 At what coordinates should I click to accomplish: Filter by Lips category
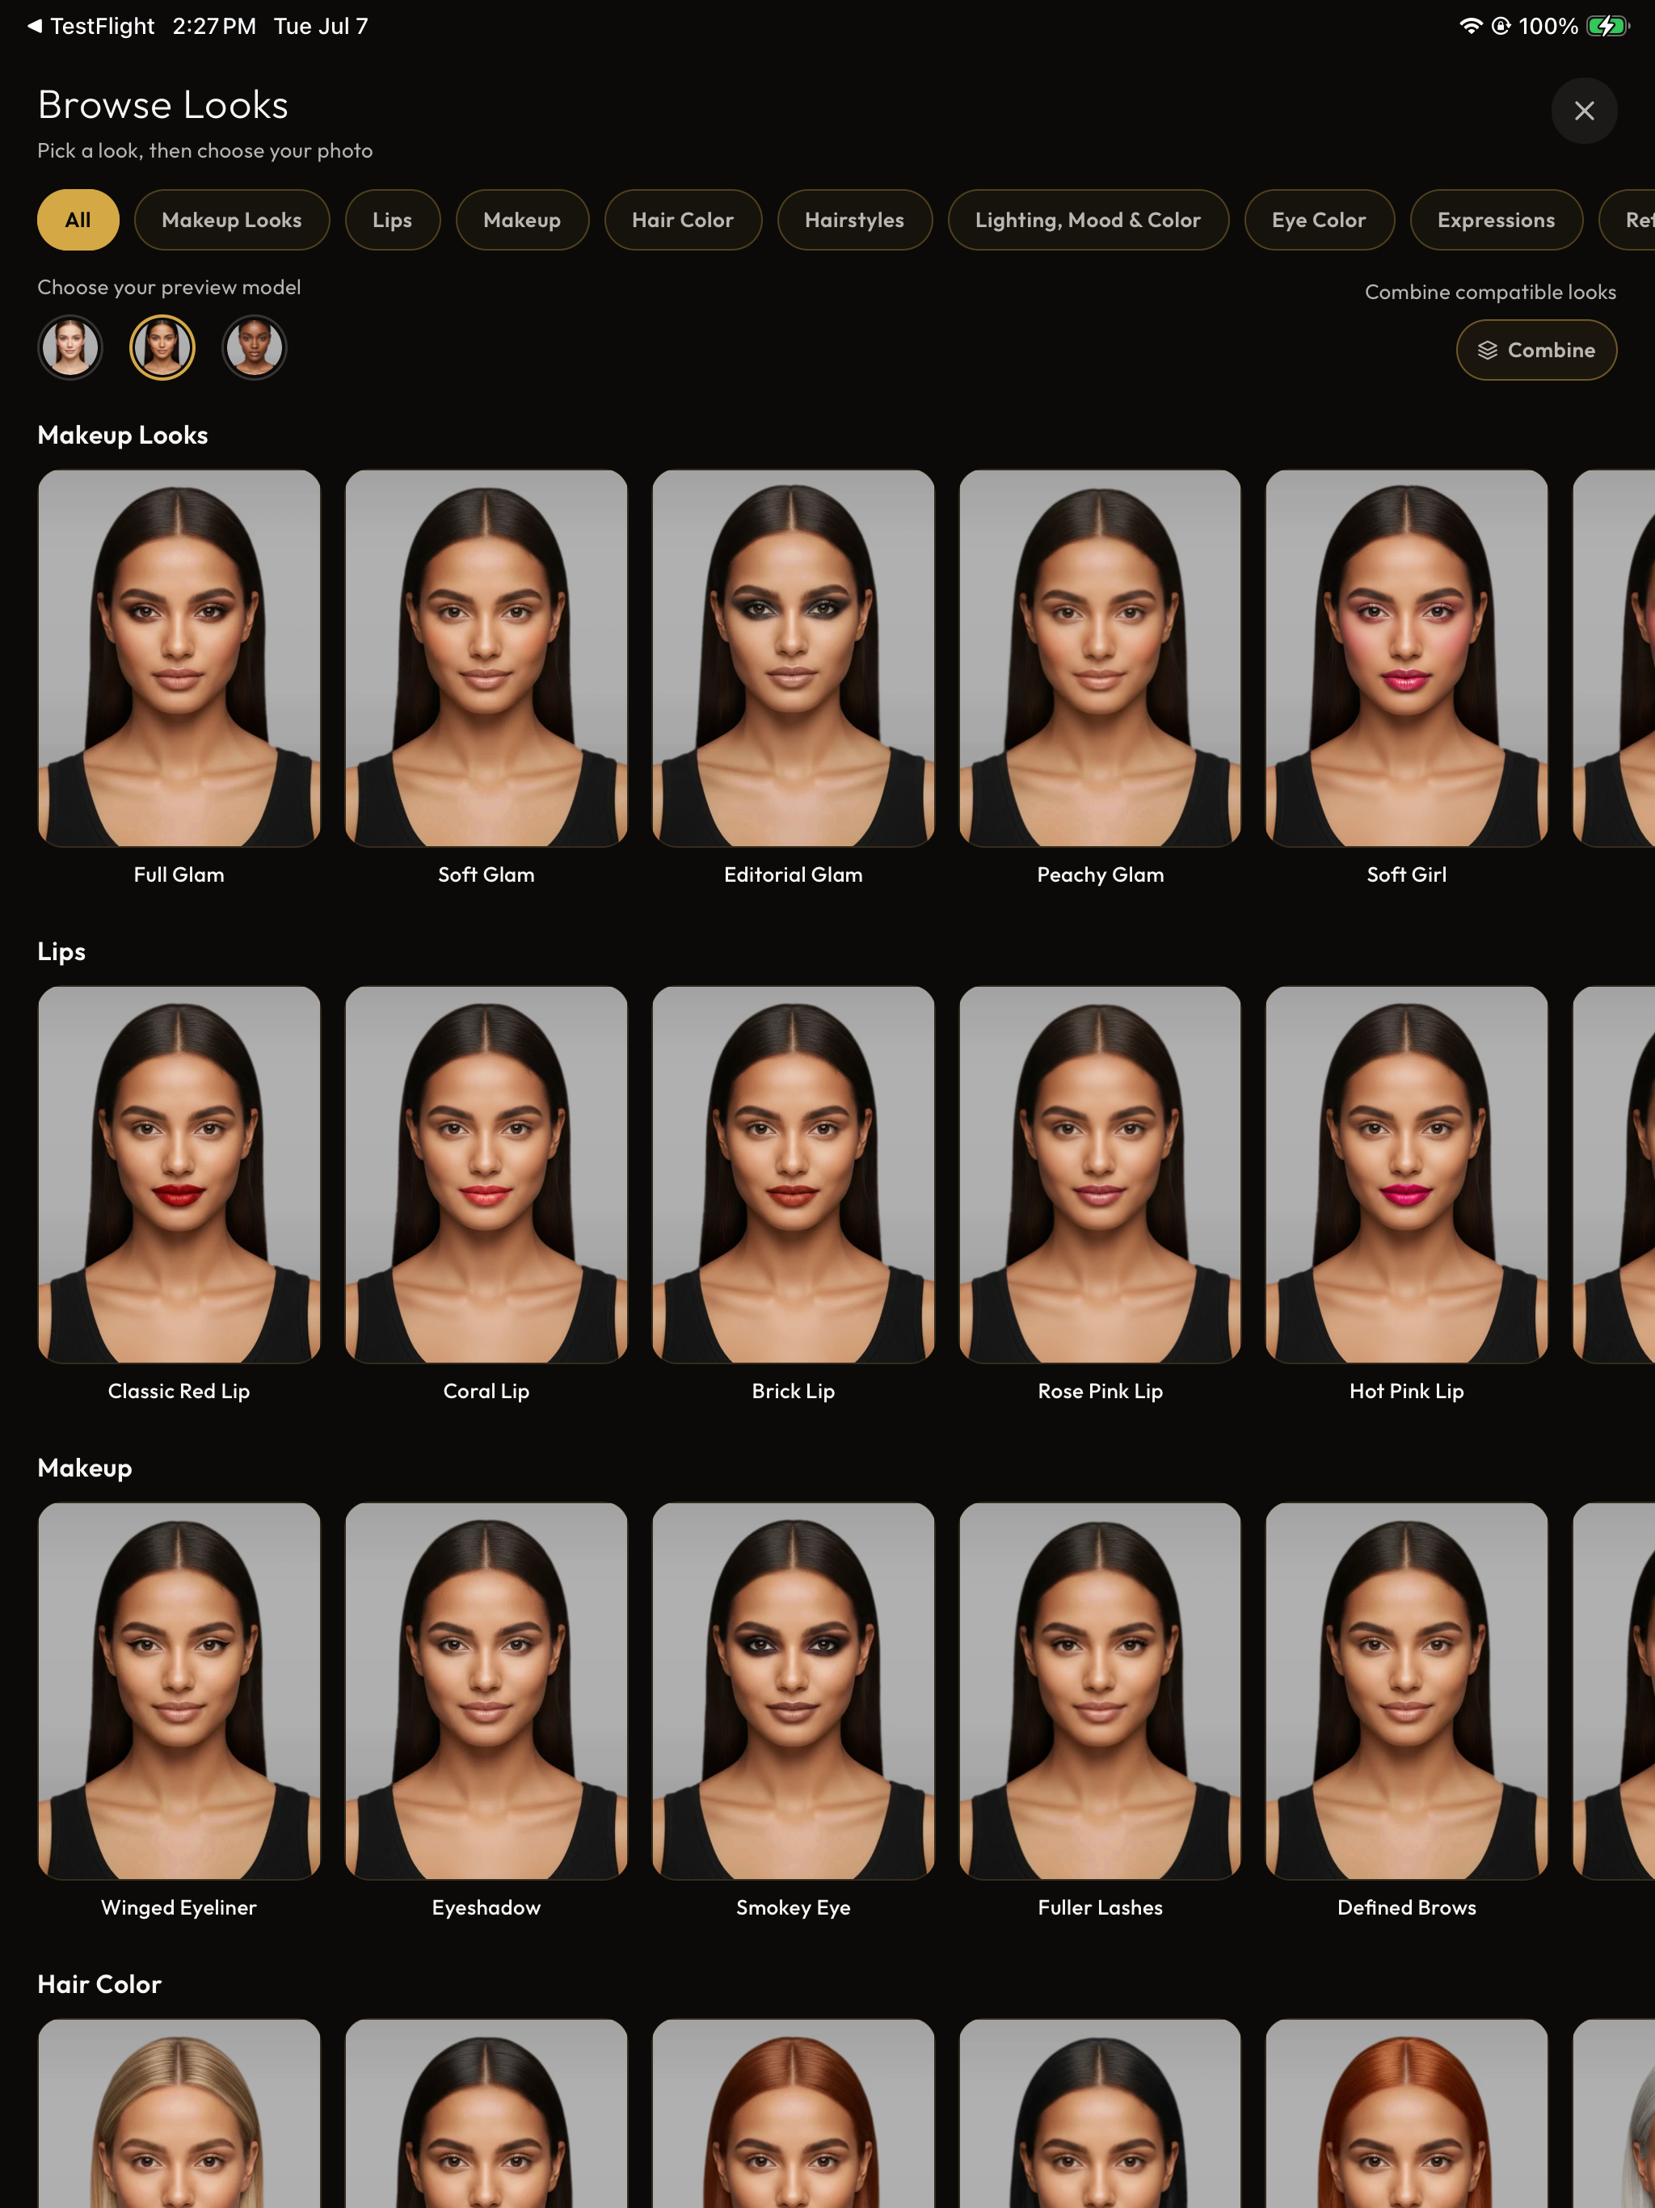[x=392, y=220]
